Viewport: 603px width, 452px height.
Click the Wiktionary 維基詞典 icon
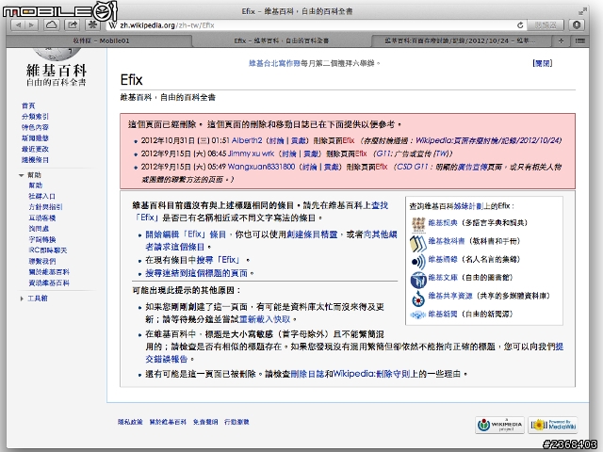tap(418, 224)
